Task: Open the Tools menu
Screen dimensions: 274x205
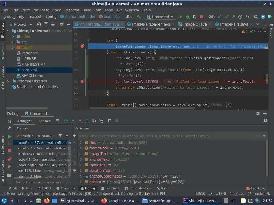Action: [x=109, y=10]
